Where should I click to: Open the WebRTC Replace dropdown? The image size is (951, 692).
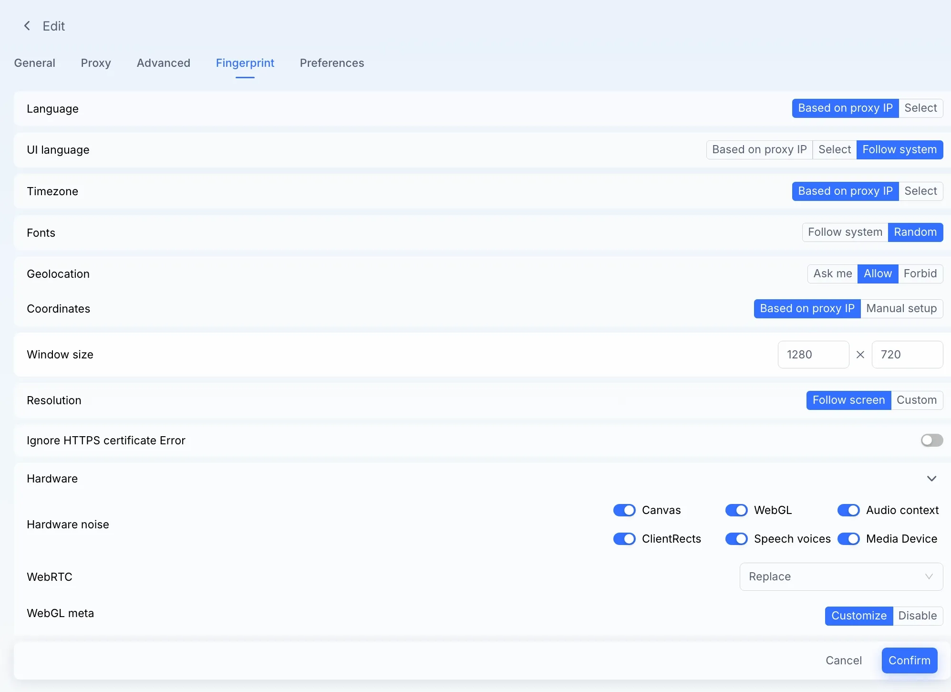pos(841,577)
